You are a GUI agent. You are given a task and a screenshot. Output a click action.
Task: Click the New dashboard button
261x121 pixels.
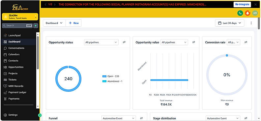(x=73, y=23)
